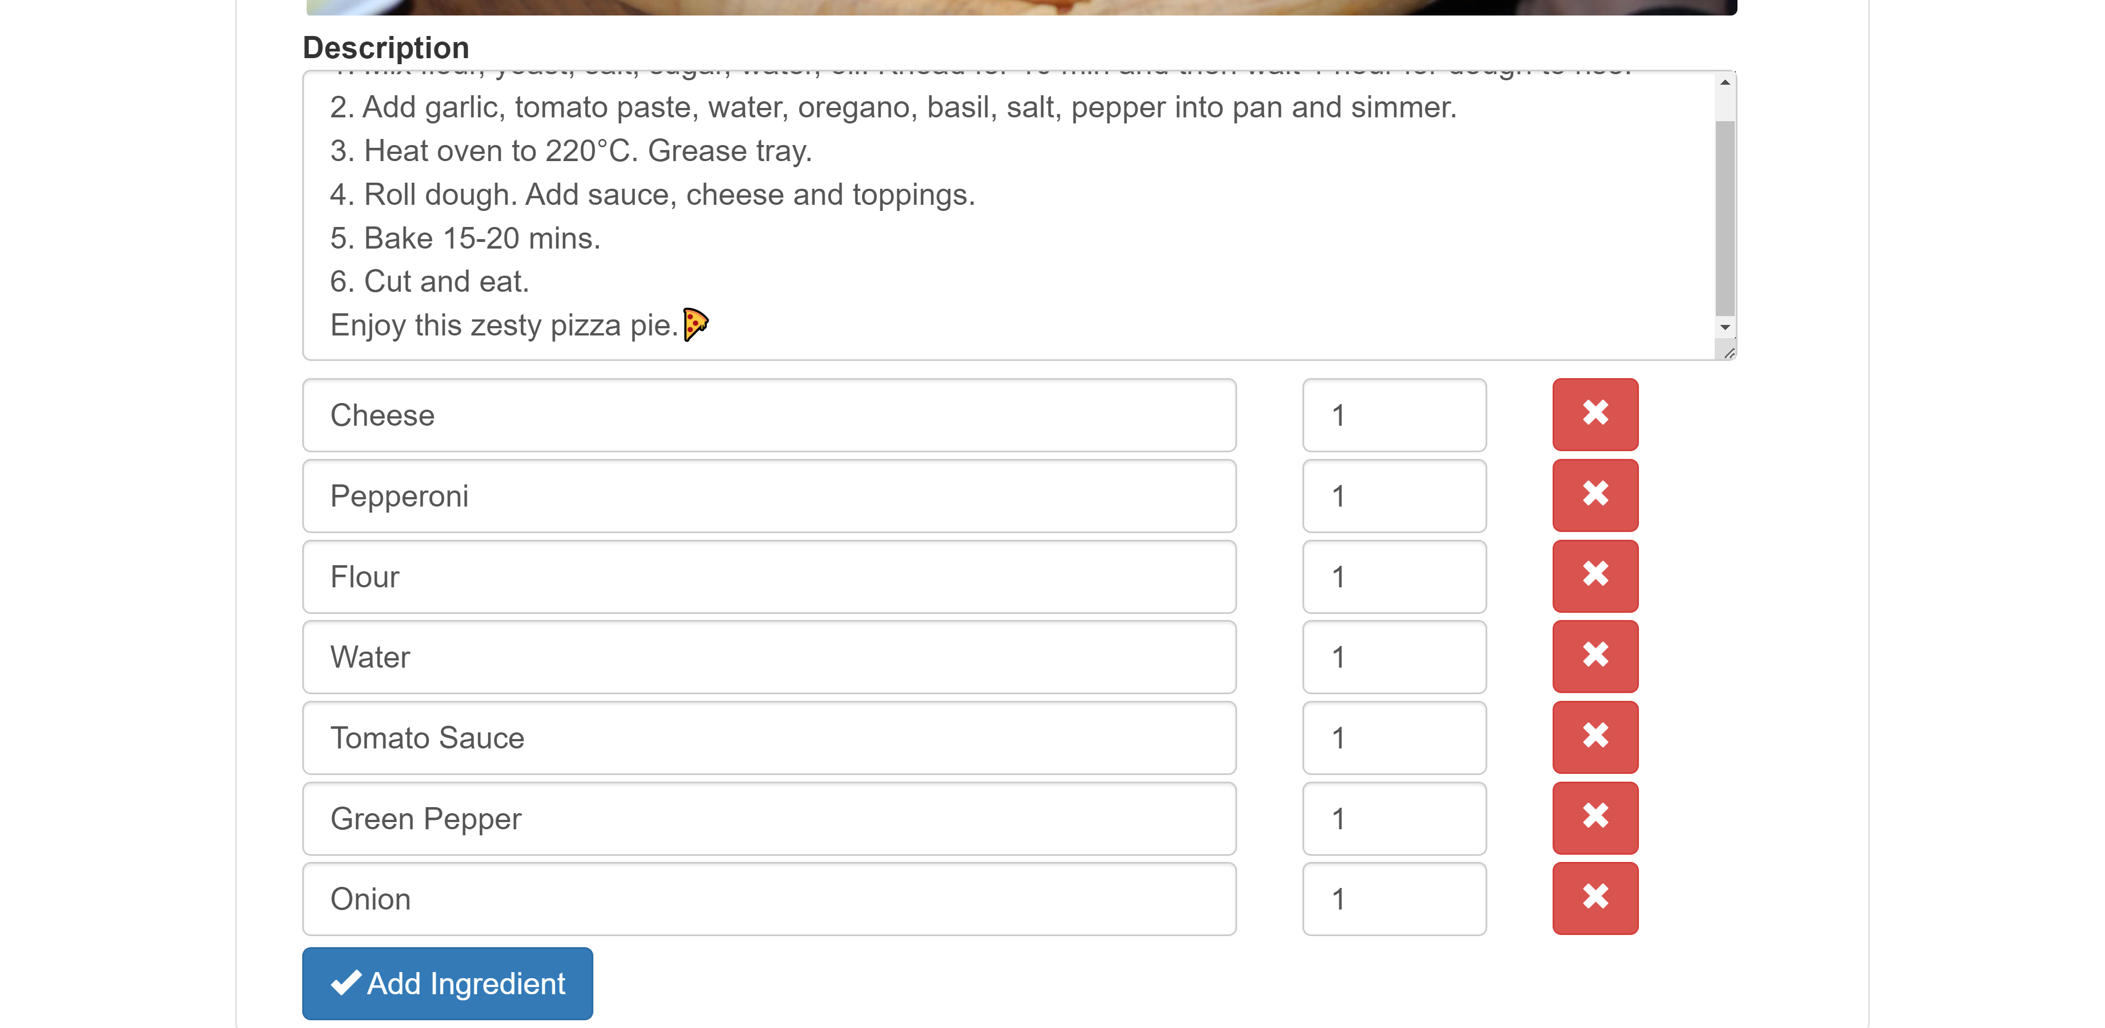Click the pizza emoji in the description
This screenshot has height=1028, width=2105.
(x=695, y=324)
